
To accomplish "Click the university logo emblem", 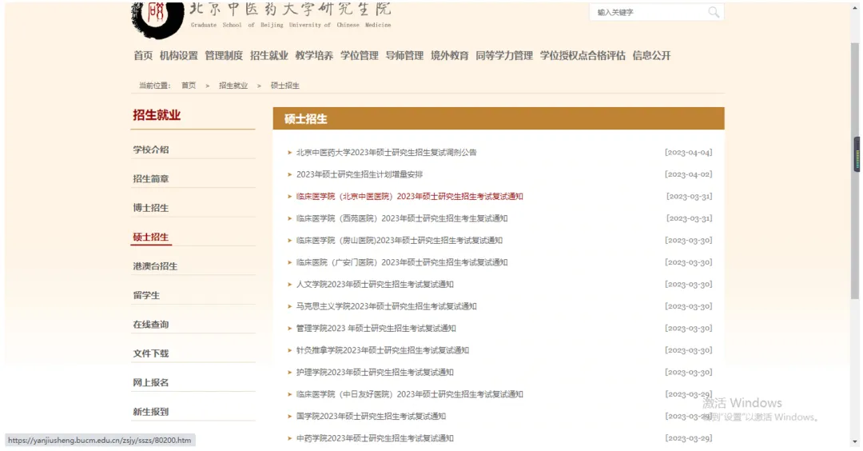I will pyautogui.click(x=157, y=19).
